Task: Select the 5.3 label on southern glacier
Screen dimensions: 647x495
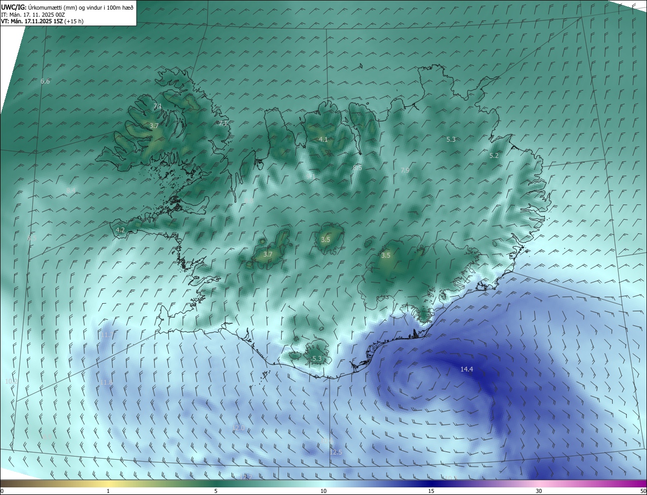Action: tap(317, 359)
